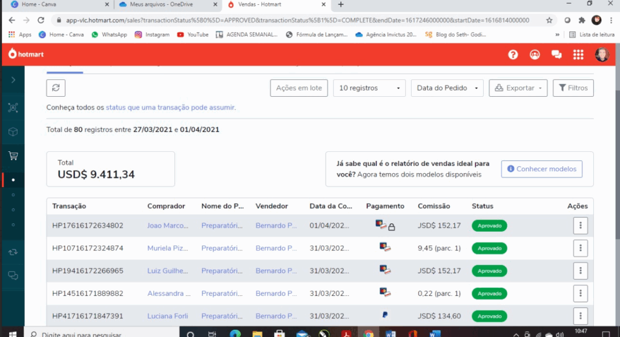620x337 pixels.
Task: Click the Ações em lote button
Action: (299, 88)
